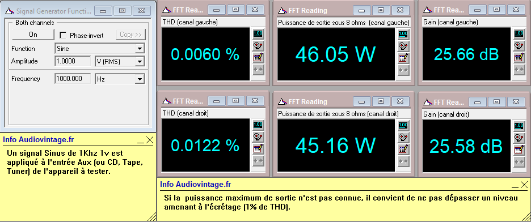Open digit format icon in THD canal gauche

258,34
